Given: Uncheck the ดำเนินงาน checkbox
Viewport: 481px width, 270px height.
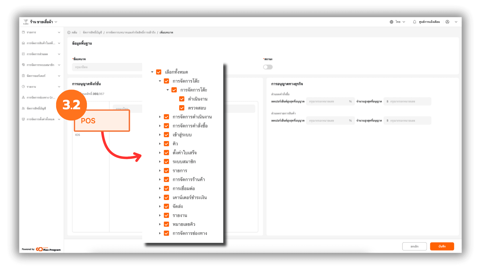Looking at the screenshot, I should click(x=182, y=99).
